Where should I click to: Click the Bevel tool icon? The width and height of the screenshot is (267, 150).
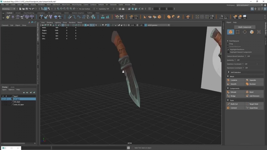click(x=247, y=92)
